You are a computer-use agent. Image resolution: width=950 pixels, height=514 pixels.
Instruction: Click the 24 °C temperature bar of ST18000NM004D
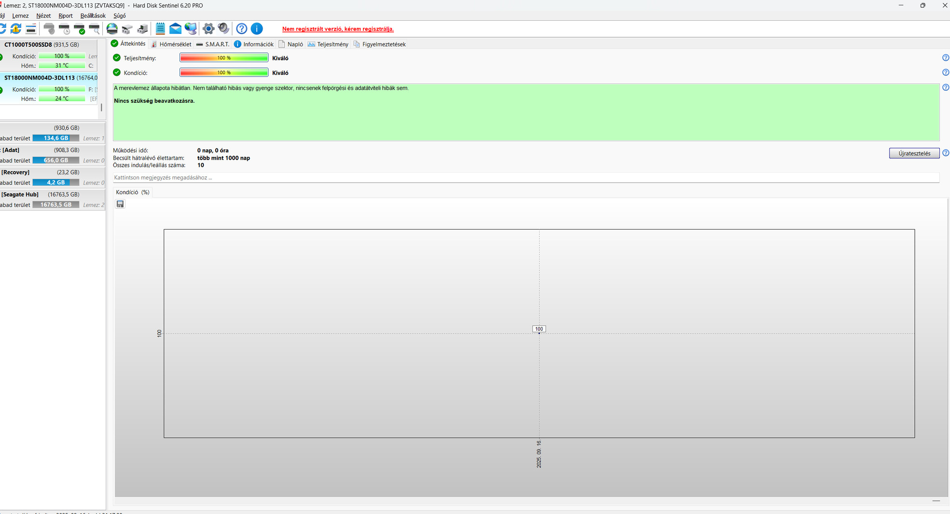(x=62, y=98)
